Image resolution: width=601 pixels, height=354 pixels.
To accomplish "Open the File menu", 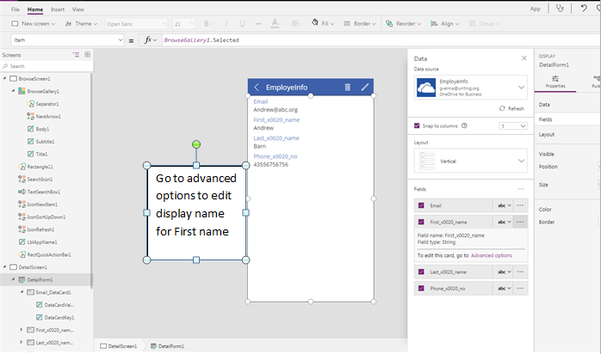I will coord(15,9).
